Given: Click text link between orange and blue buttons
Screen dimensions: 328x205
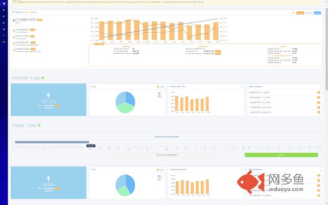Looking at the screenshot, I should [309, 13].
